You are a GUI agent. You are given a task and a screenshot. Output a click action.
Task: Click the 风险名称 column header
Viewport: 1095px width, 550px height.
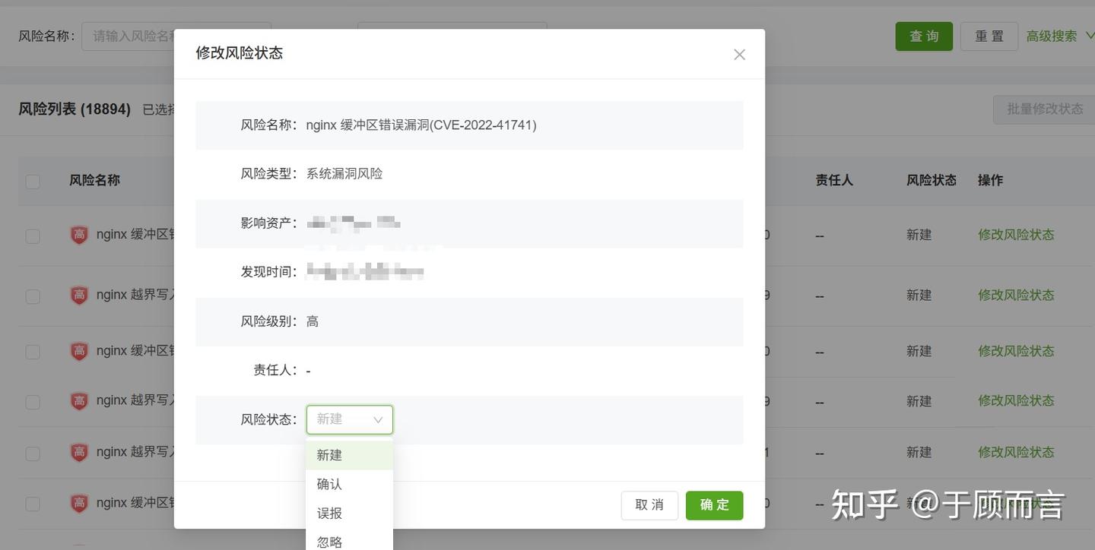94,180
